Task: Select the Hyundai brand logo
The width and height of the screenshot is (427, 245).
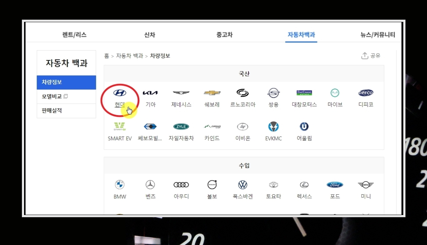Action: click(120, 93)
